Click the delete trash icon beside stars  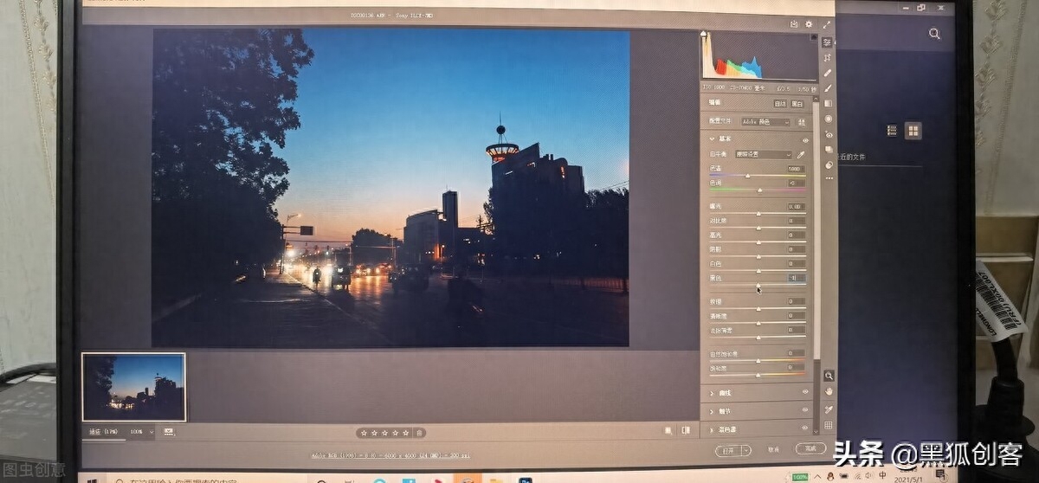pyautogui.click(x=419, y=432)
